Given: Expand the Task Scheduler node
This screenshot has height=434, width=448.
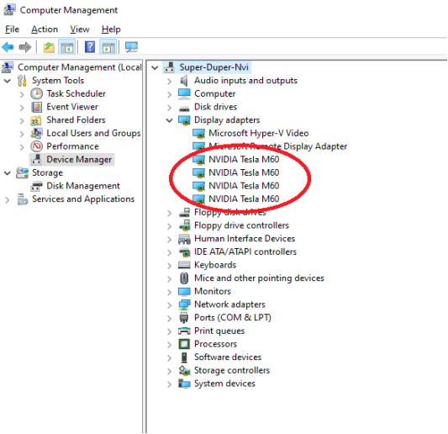Looking at the screenshot, I should pyautogui.click(x=22, y=94).
